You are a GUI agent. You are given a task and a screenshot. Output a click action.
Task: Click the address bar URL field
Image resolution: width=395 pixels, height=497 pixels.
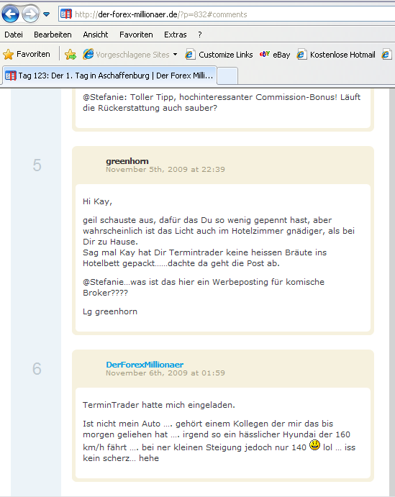[227, 14]
